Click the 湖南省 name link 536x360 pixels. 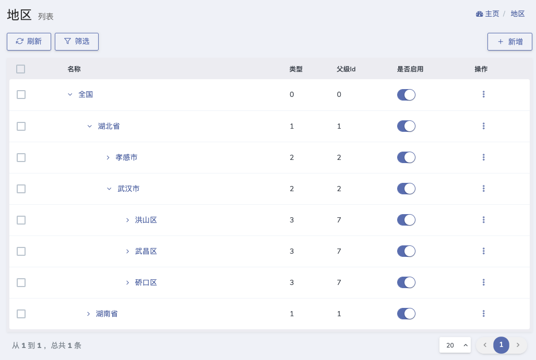(x=106, y=314)
